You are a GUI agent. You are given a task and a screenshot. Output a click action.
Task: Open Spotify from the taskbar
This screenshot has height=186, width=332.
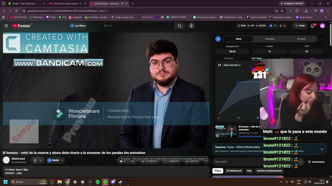[98, 182]
